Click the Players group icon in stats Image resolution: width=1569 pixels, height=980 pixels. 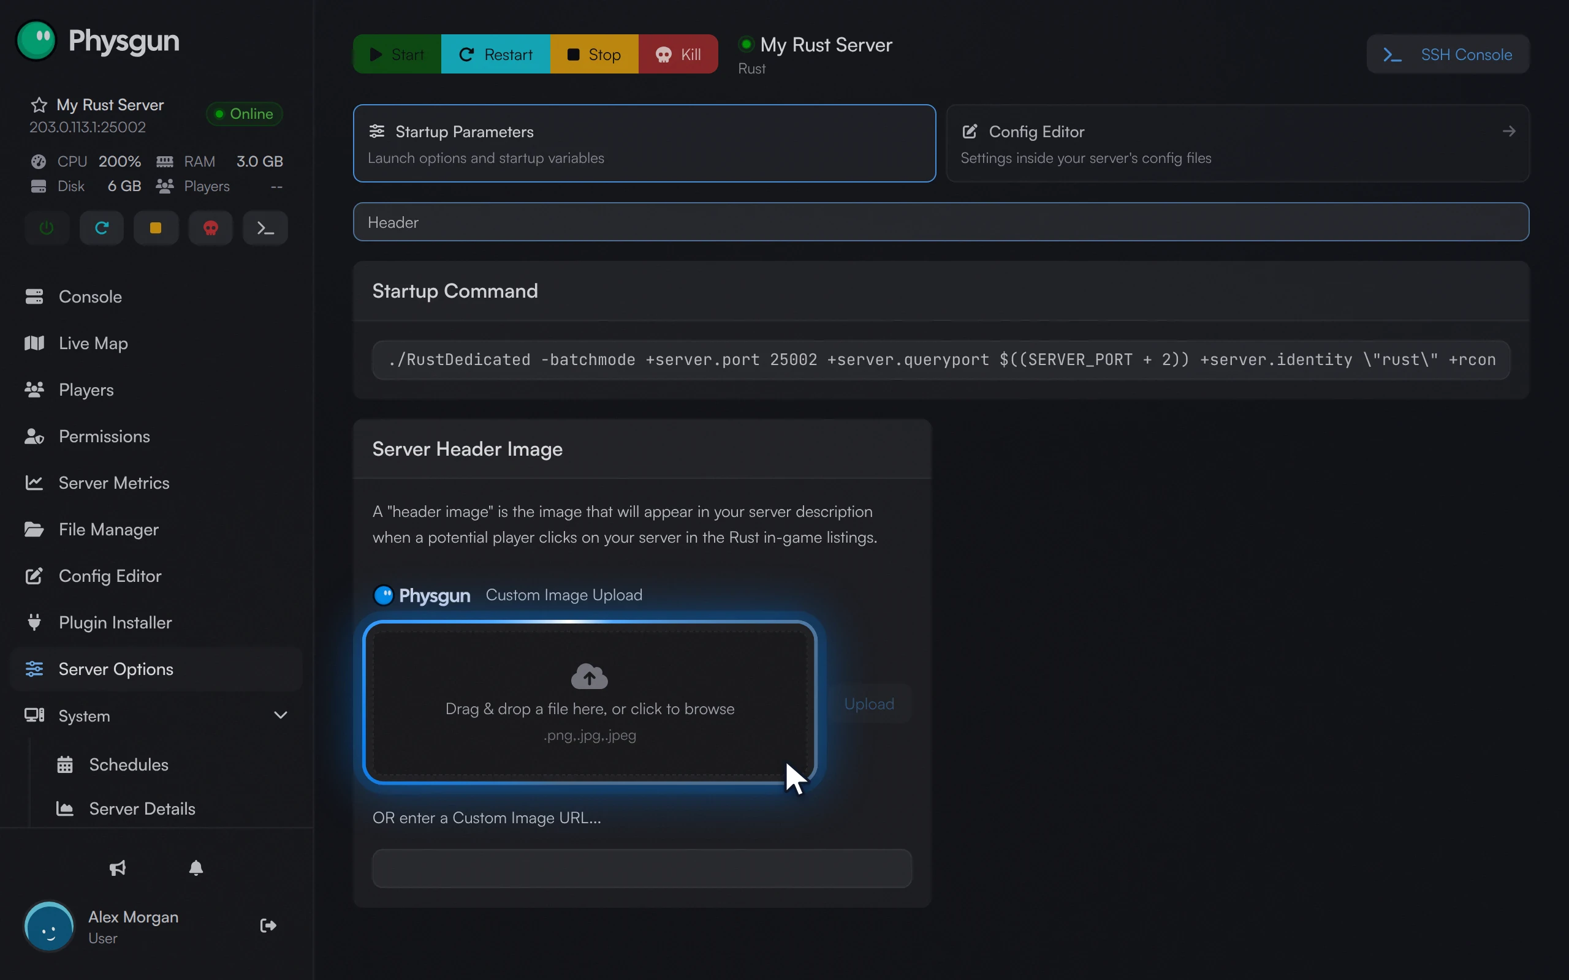click(x=165, y=186)
